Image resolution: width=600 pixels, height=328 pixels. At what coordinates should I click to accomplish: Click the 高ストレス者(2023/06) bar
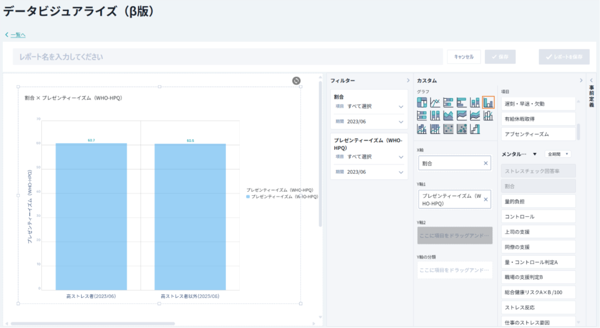(x=91, y=216)
